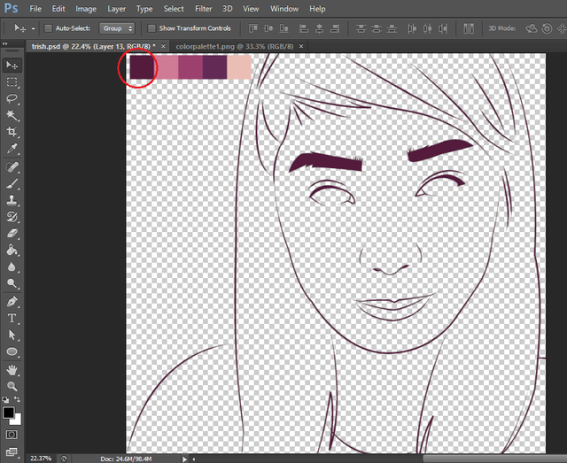Click the foreground color swatch
This screenshot has height=463, width=567.
pos(9,413)
